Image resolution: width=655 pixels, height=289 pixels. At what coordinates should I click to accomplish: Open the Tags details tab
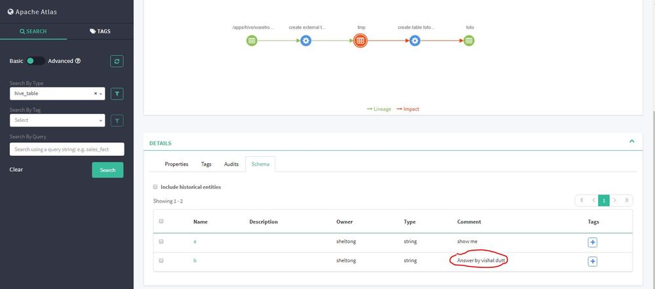tap(206, 164)
